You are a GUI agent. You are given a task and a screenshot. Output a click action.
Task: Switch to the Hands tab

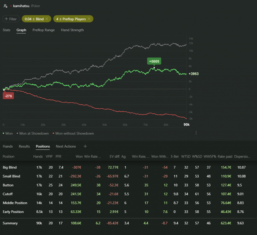(8, 146)
